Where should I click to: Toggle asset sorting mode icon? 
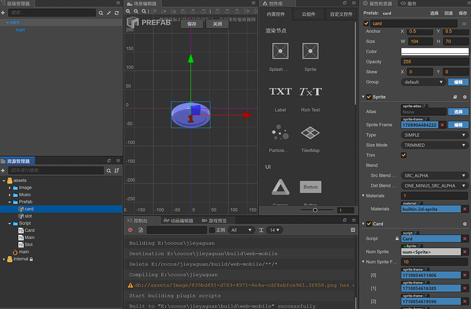click(117, 171)
